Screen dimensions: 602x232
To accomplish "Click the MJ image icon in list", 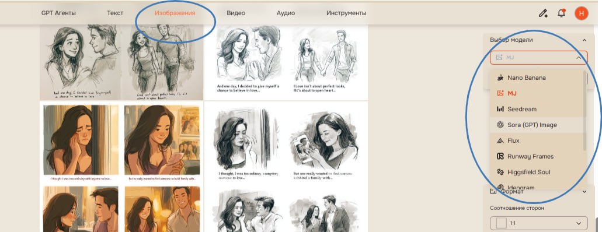I will coord(500,93).
